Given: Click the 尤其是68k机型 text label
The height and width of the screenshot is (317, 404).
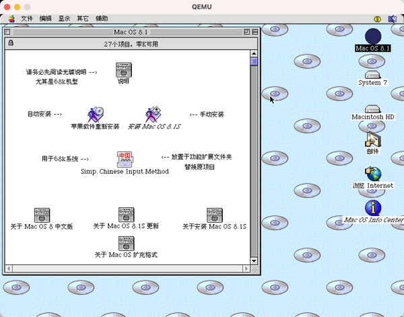Looking at the screenshot, I should 57,81.
